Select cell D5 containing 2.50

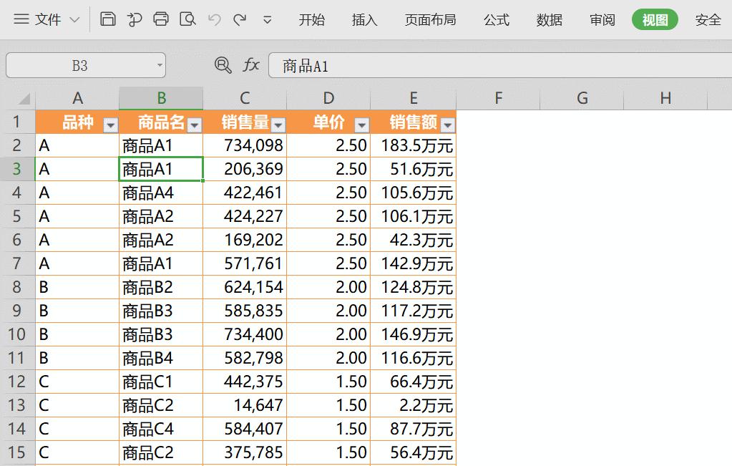click(328, 215)
